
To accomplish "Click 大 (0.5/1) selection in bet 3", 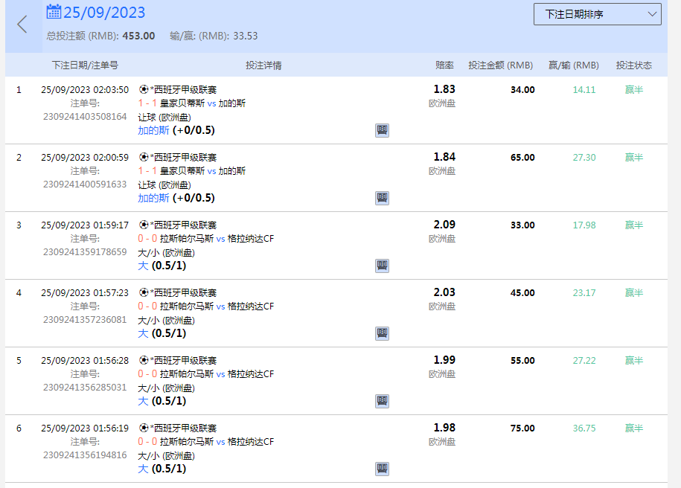I will 162,266.
